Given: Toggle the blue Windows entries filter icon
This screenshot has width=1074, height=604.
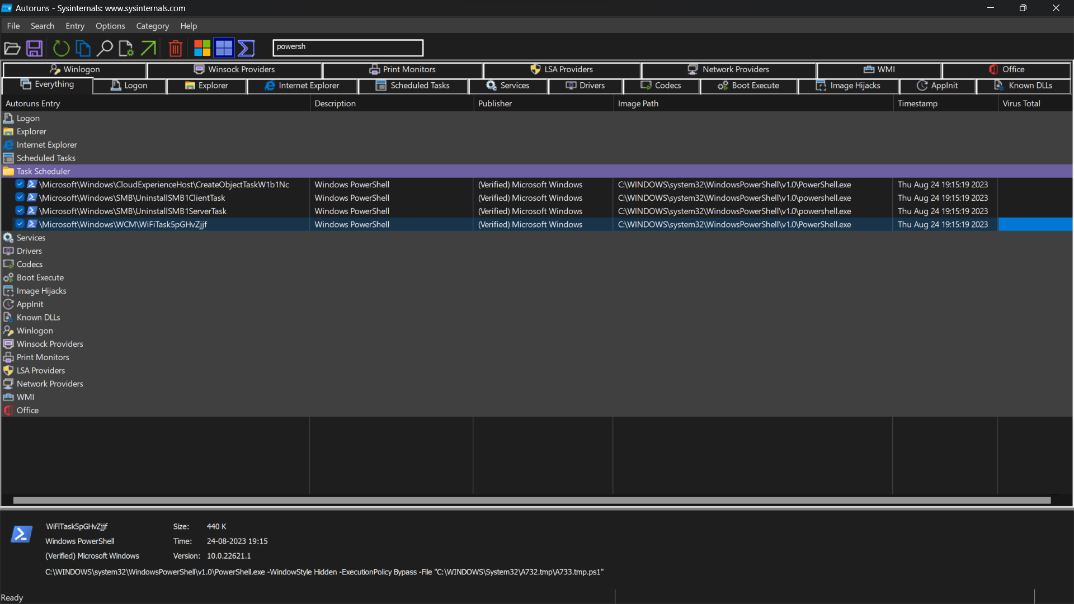Looking at the screenshot, I should click(224, 49).
